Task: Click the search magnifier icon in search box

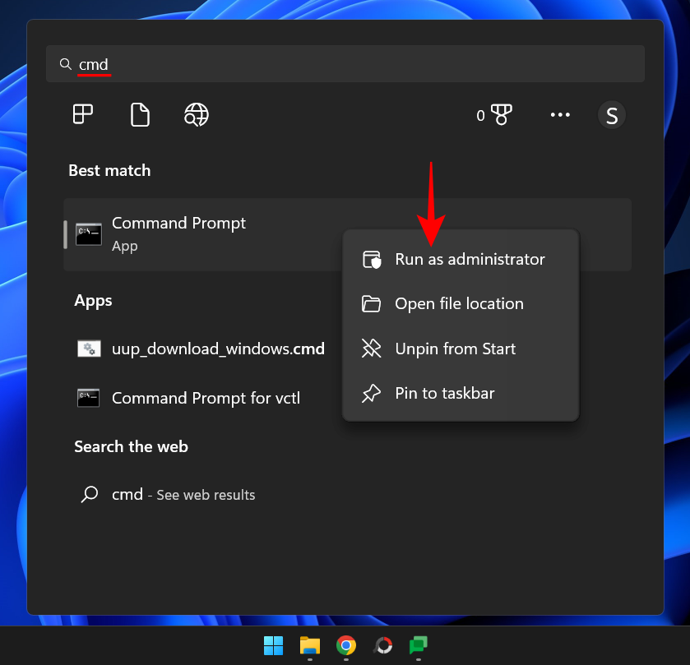Action: point(66,64)
